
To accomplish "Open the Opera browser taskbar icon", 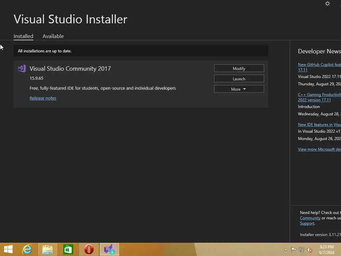I will pyautogui.click(x=89, y=249).
